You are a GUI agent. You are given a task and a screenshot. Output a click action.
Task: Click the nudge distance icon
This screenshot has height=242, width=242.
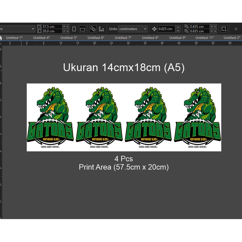click(154, 29)
